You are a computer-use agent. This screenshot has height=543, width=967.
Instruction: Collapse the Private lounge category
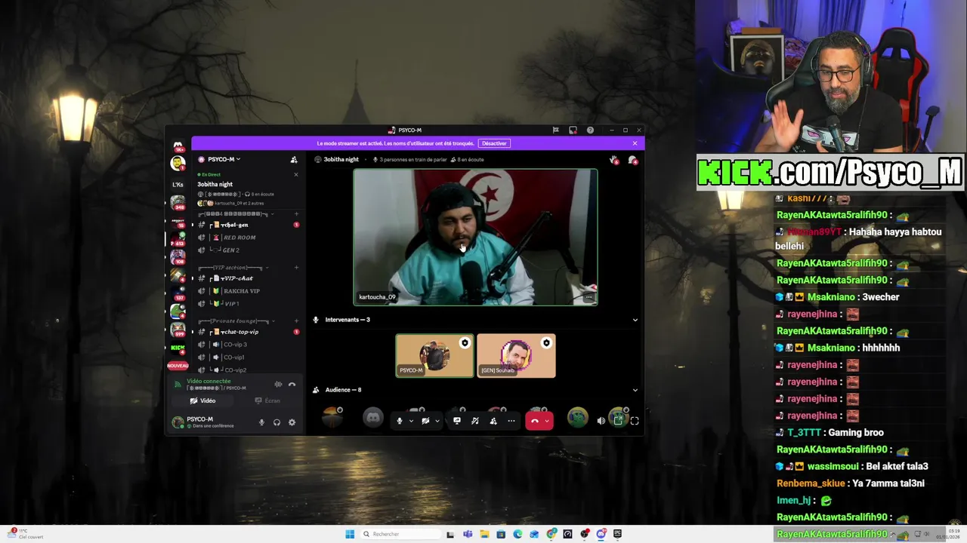coord(236,321)
